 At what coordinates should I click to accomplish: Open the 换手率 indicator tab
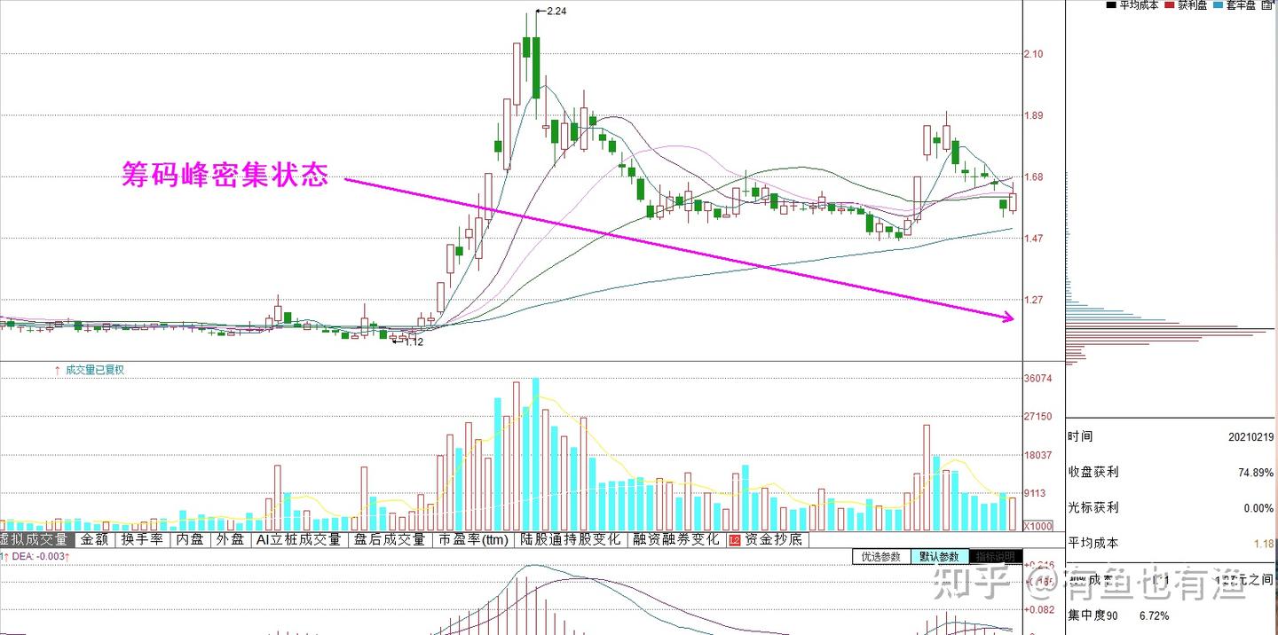point(143,538)
